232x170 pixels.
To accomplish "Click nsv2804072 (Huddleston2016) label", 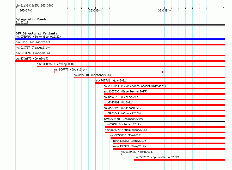I will point(126,130).
